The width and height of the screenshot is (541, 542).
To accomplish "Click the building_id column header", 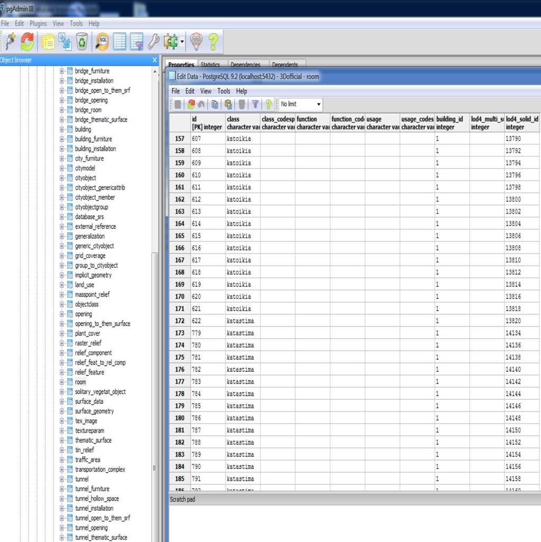I will (452, 123).
